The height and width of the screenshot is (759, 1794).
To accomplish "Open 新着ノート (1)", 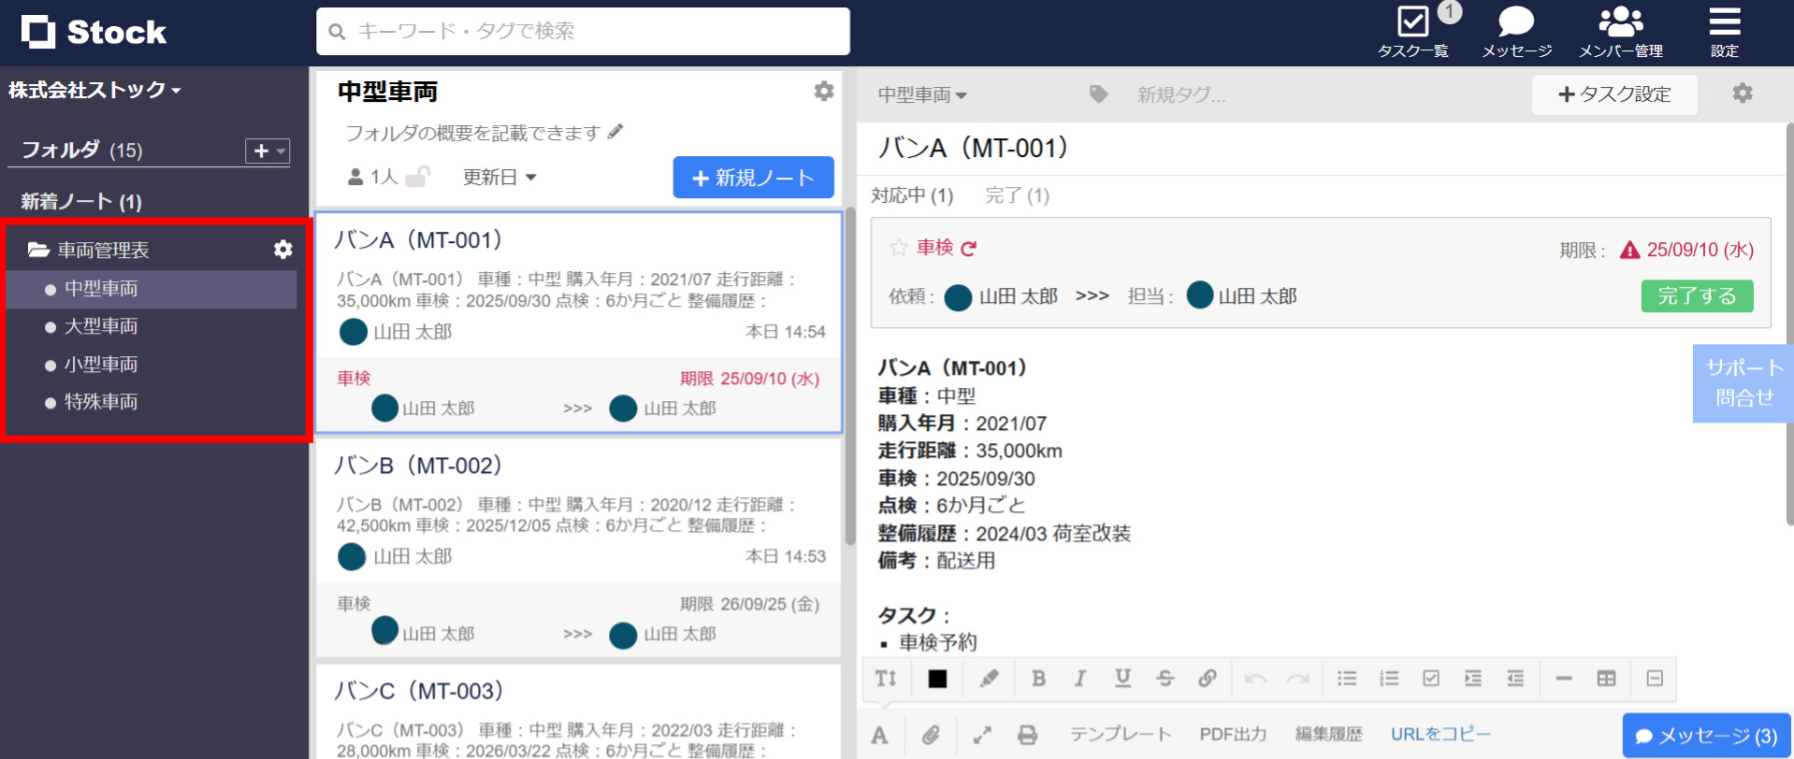I will coord(81,201).
